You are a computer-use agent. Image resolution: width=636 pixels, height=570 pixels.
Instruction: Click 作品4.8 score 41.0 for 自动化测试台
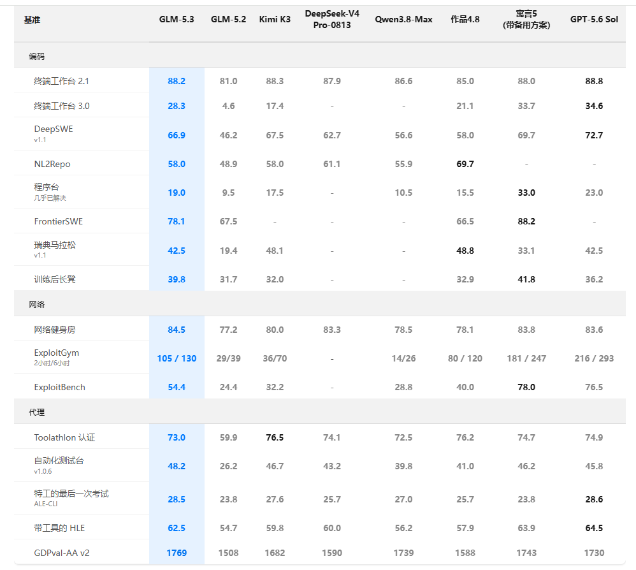pos(465,466)
